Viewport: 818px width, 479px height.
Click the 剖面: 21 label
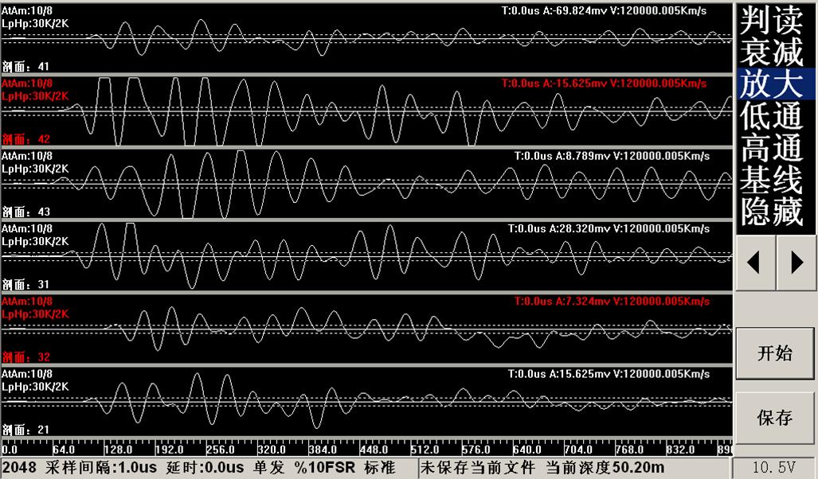click(x=25, y=430)
